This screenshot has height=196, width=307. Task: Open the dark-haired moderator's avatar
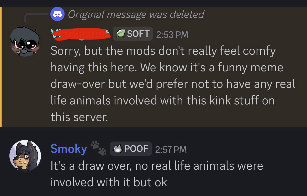24,41
